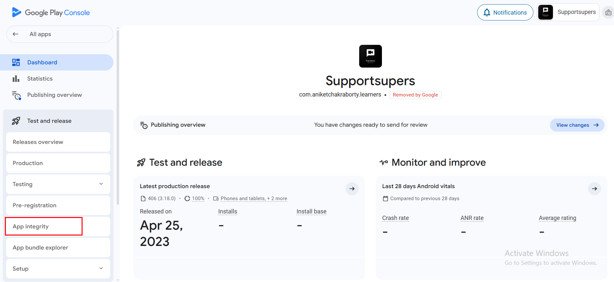Viewport: 614px width, 282px height.
Task: Click View changes button
Action: click(x=577, y=125)
